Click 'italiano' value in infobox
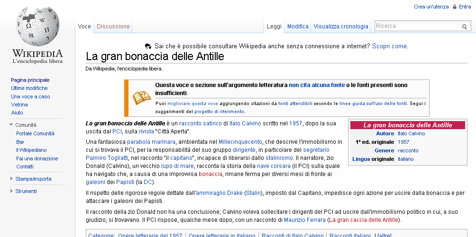 405,159
